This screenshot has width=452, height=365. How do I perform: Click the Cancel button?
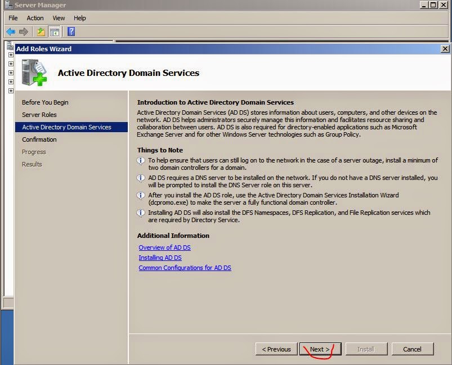[x=413, y=349]
